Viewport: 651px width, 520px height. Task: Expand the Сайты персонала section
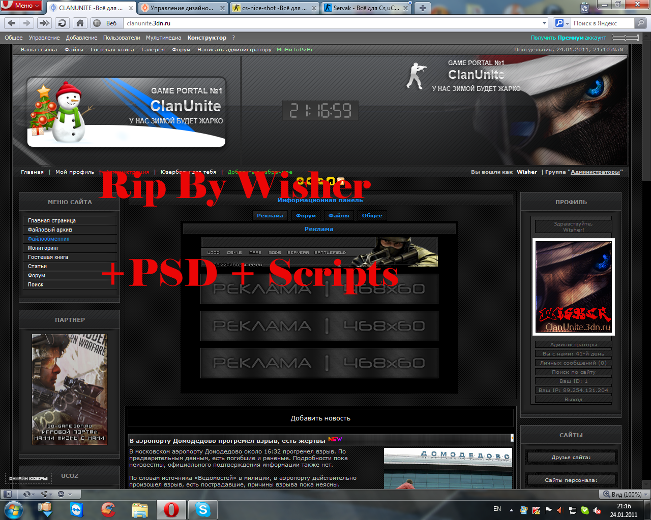(571, 480)
